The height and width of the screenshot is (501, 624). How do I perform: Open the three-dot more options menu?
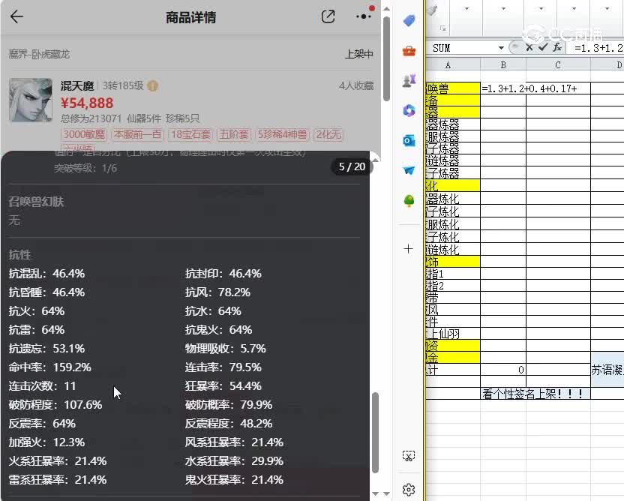click(364, 16)
